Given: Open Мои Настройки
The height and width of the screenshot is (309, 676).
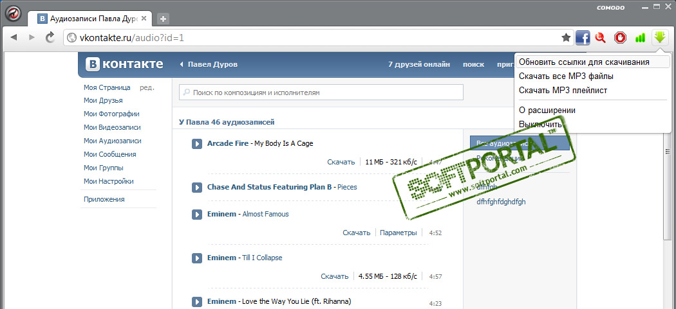Looking at the screenshot, I should [x=109, y=181].
